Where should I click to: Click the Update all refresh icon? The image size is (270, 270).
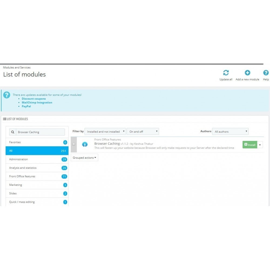pos(226,73)
